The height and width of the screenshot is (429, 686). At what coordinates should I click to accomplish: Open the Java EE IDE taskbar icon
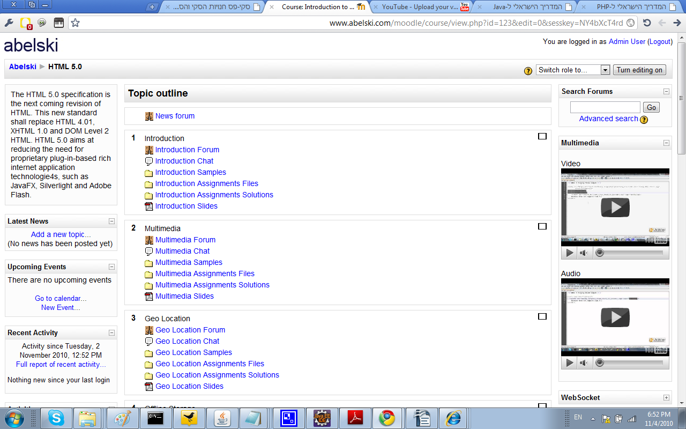(x=322, y=418)
